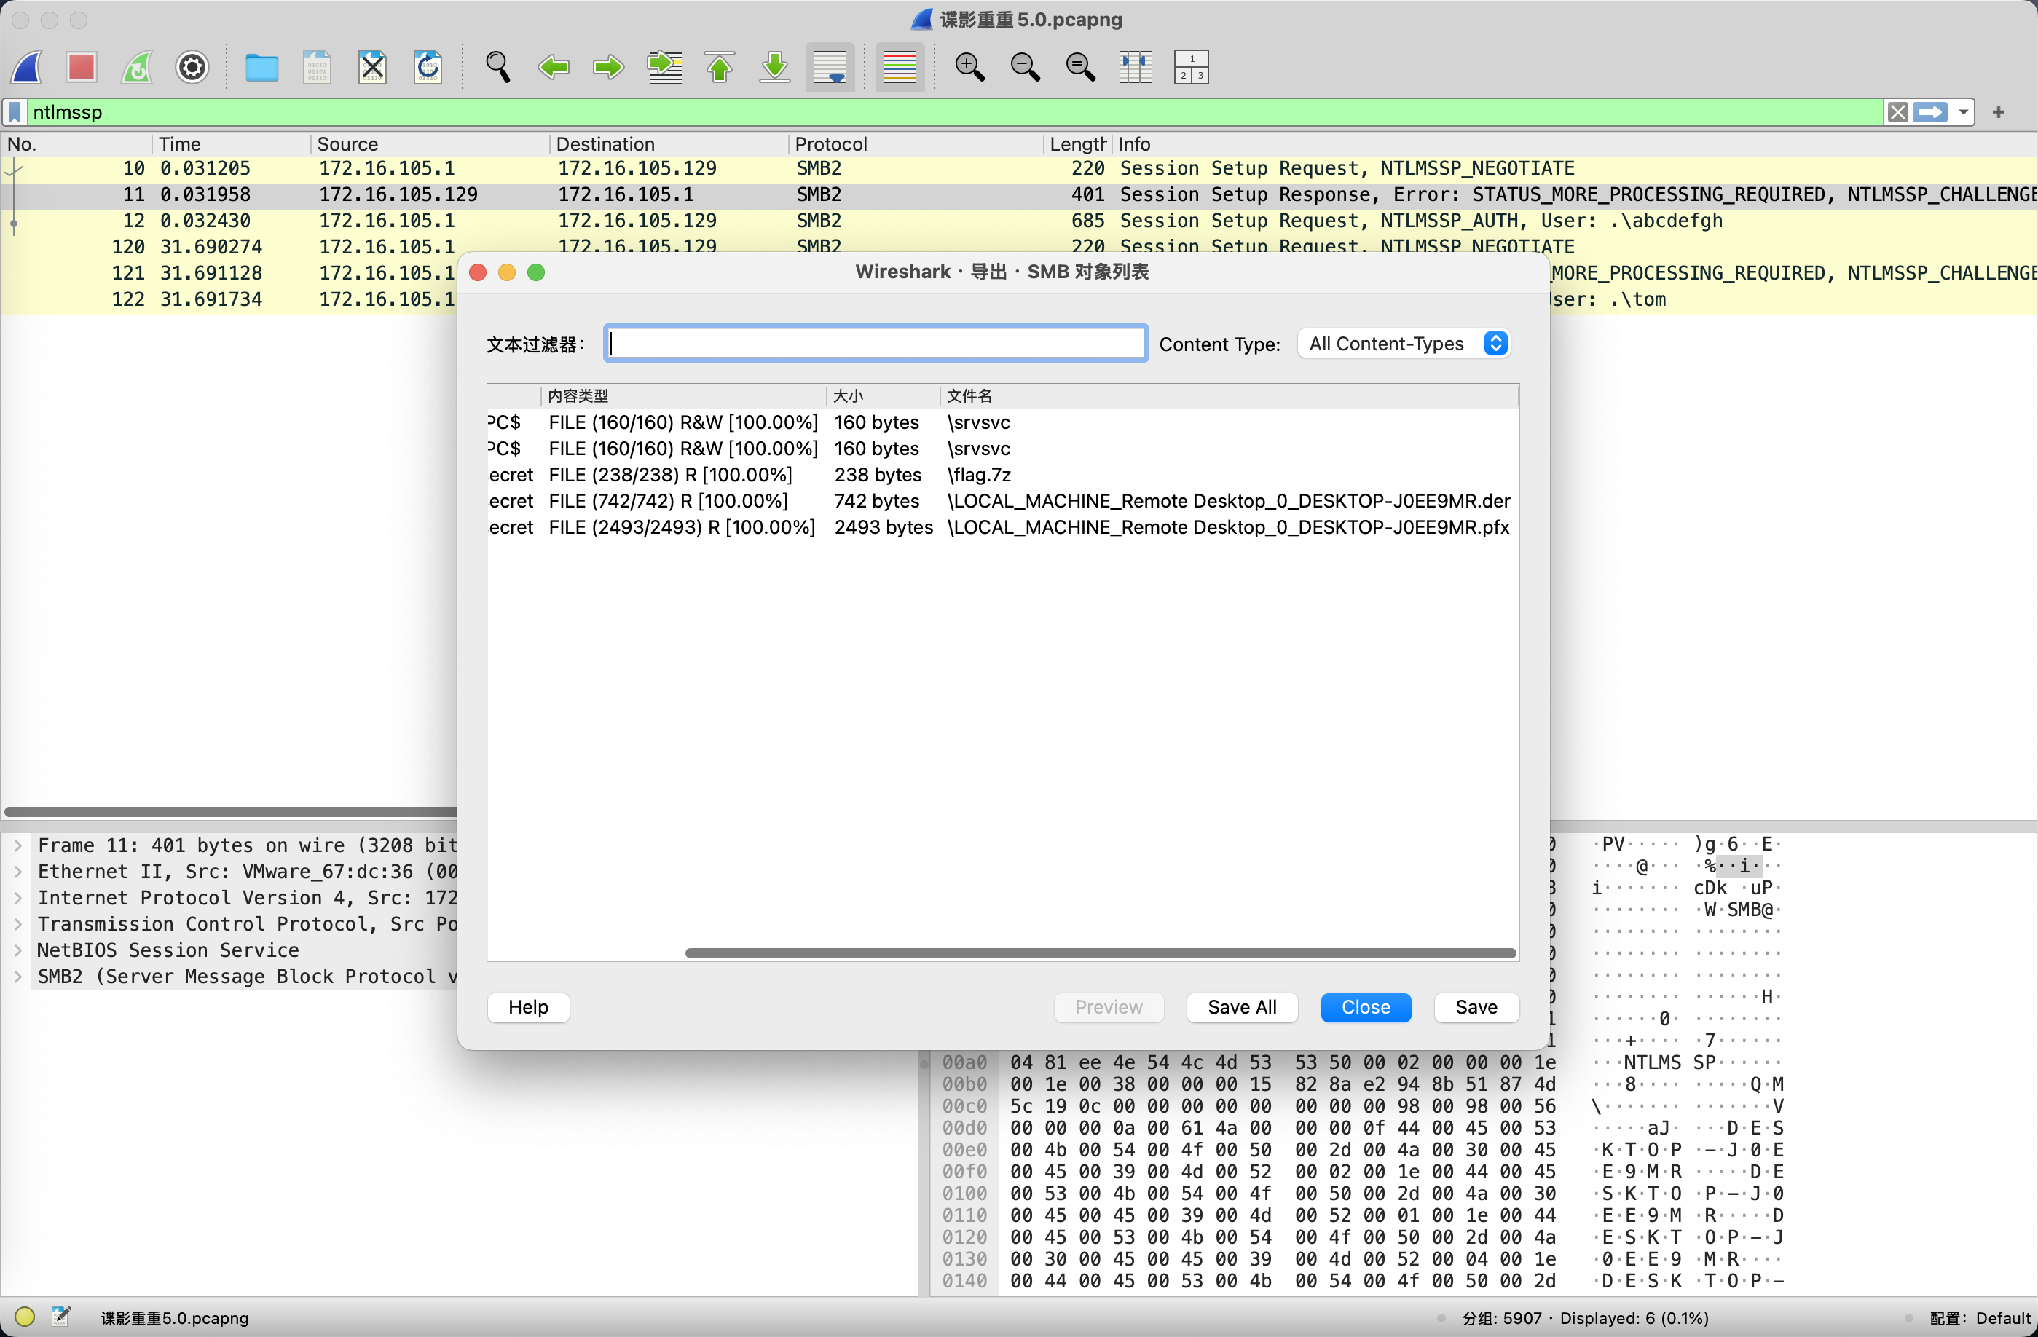Expand NetBIOS Session Service details

tap(18, 951)
